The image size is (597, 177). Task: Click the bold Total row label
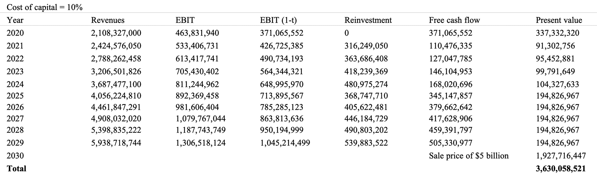click(x=16, y=168)
